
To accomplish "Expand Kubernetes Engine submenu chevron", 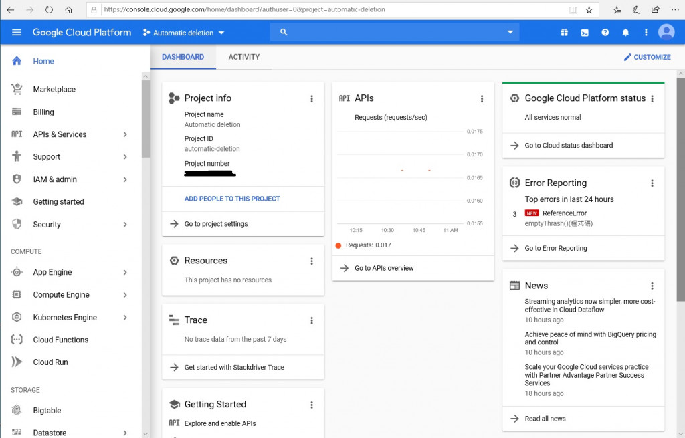I will pos(125,318).
